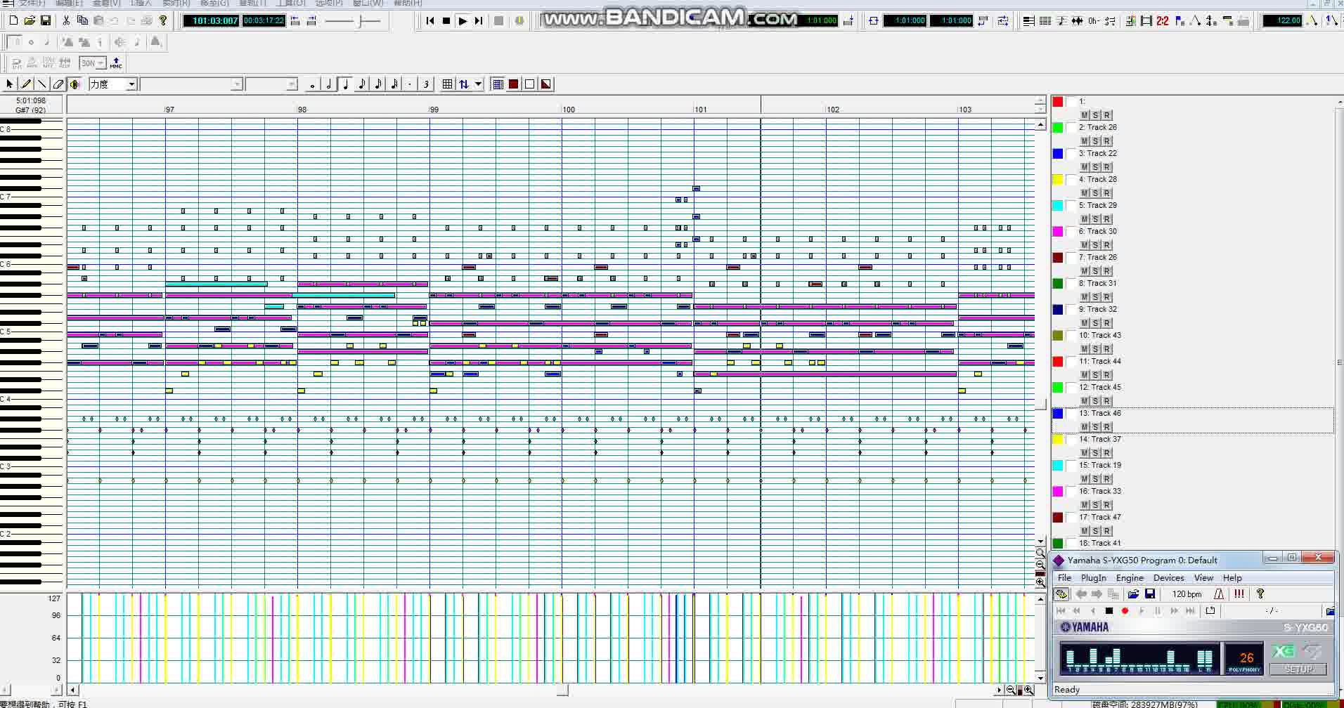Open the Engine menu in Yamaha S-YXG50
Screen dimensions: 1344x708
1130,578
